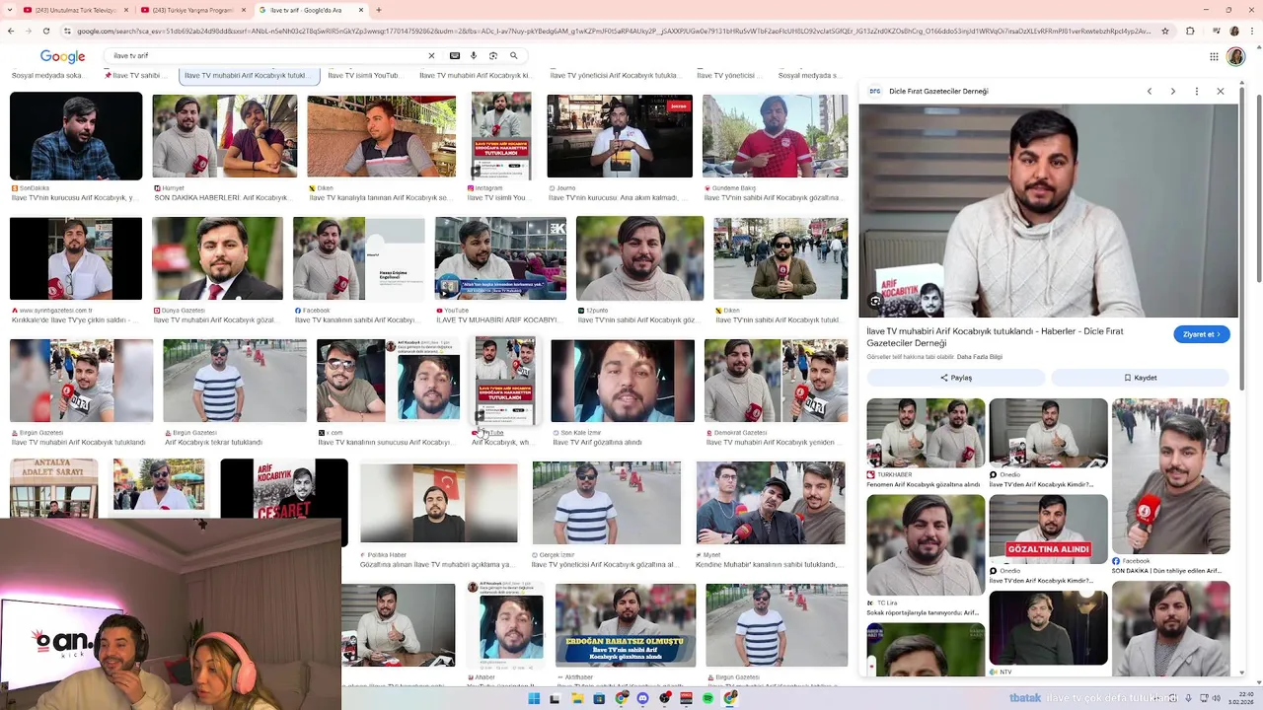Open the preview title 'İlave TV muhabiri Arif Kocabıyık tutuklandı'
Image resolution: width=1263 pixels, height=710 pixels.
995,336
